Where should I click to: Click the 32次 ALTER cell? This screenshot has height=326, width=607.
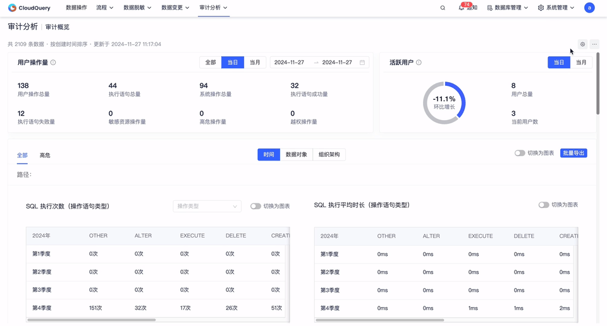pyautogui.click(x=140, y=308)
